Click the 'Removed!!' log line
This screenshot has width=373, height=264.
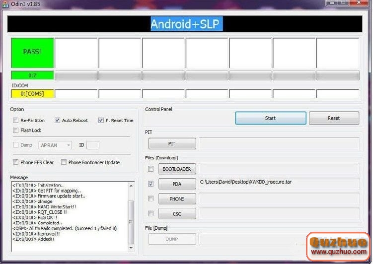coord(36,234)
